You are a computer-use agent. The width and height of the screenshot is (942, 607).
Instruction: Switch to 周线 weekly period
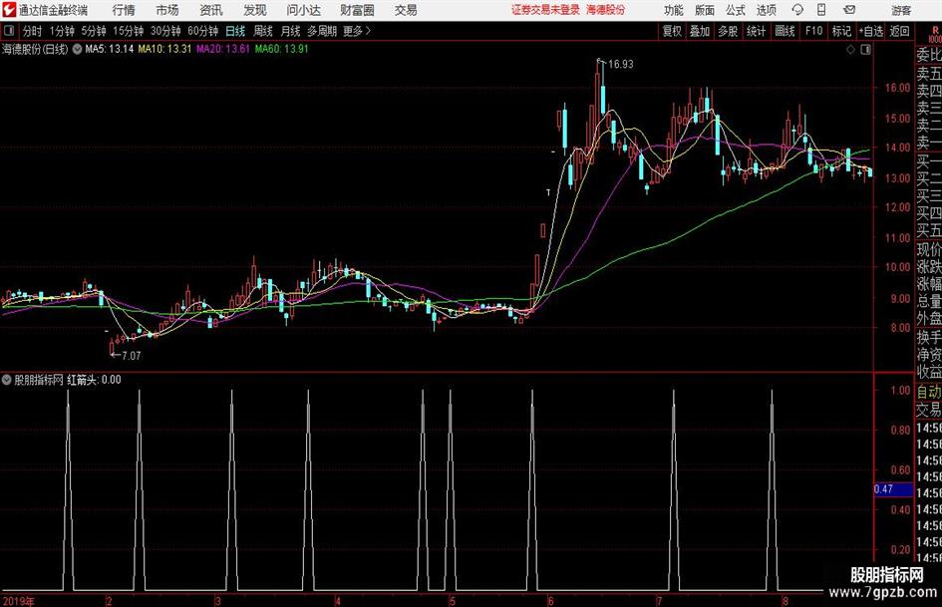tap(263, 31)
